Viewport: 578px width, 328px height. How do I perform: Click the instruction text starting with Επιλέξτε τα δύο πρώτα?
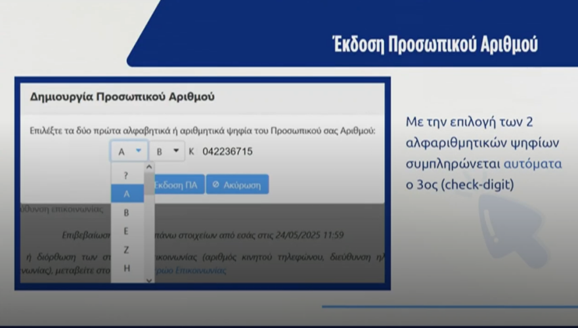[x=202, y=131]
